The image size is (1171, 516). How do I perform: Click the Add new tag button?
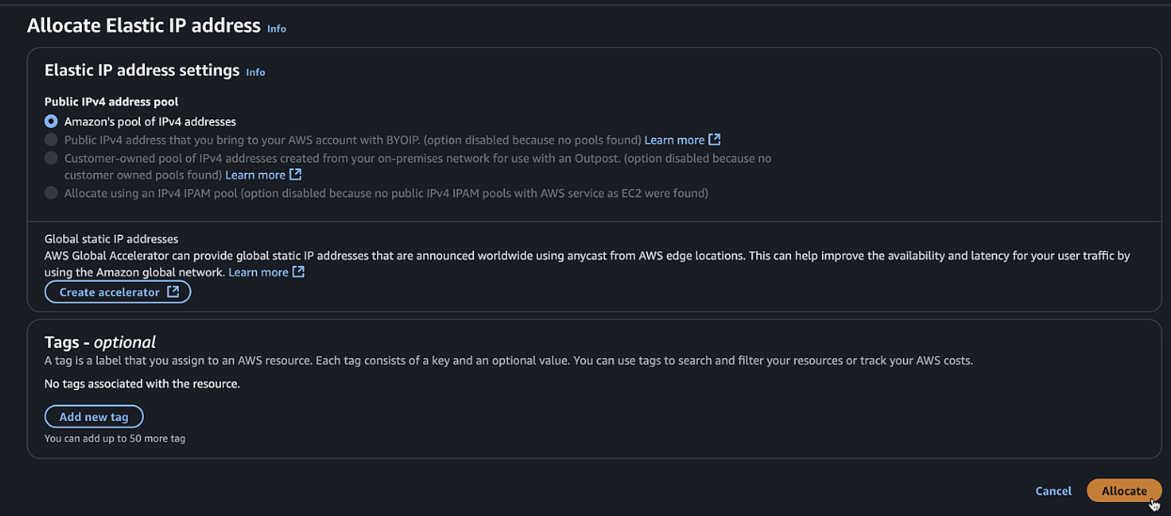point(94,416)
